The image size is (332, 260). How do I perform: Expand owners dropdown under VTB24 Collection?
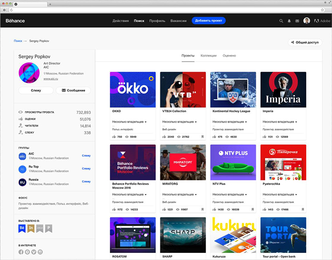[x=180, y=122]
